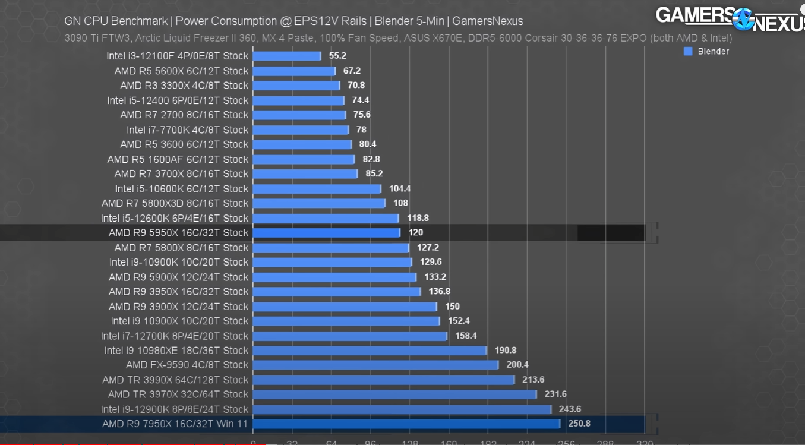Click the 108 value beside R7 5800X3D

[400, 203]
